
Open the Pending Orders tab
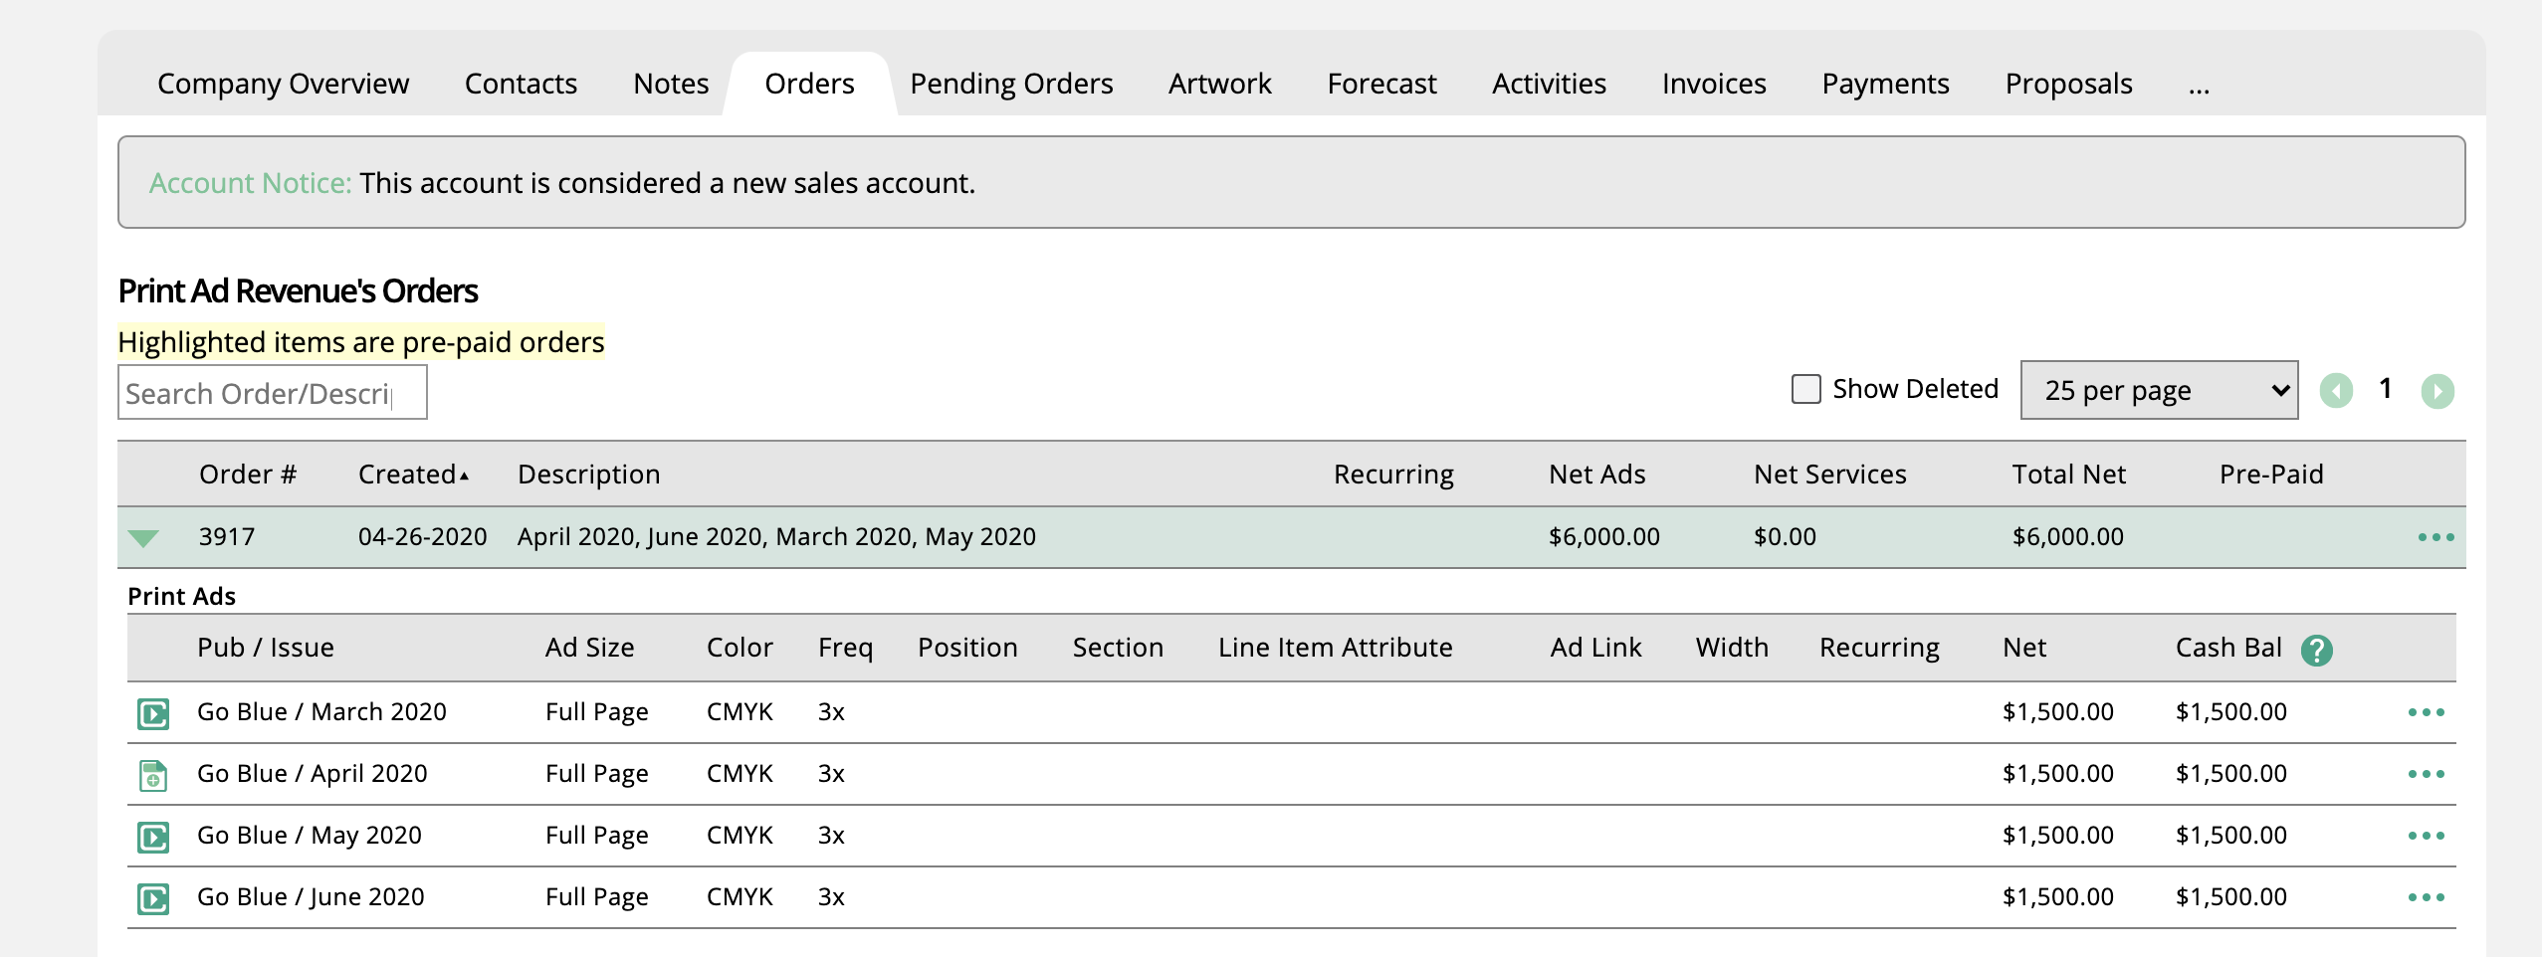point(1010,85)
